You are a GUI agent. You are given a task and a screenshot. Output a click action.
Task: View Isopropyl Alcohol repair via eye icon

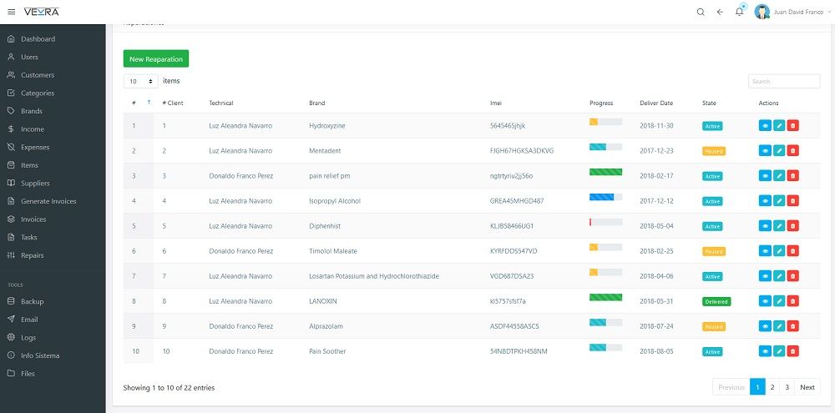pyautogui.click(x=765, y=200)
